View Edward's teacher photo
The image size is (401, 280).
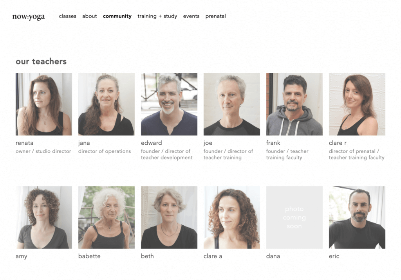click(x=169, y=104)
